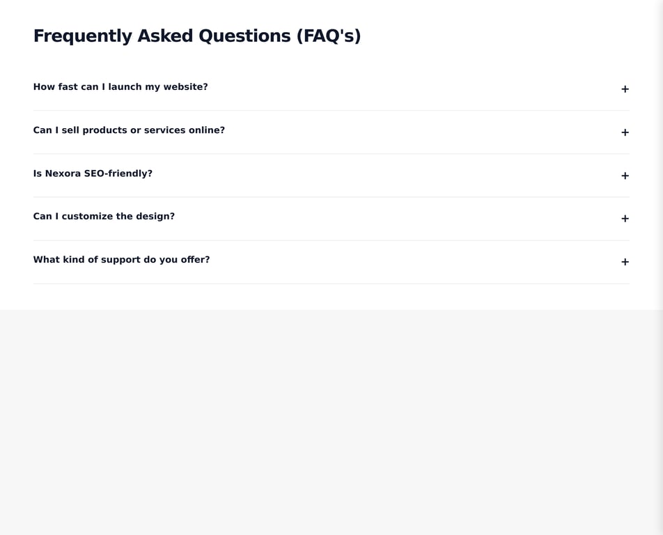The width and height of the screenshot is (663, 535).
Task: Click the plus icon beside the customize design question
Action: click(625, 219)
